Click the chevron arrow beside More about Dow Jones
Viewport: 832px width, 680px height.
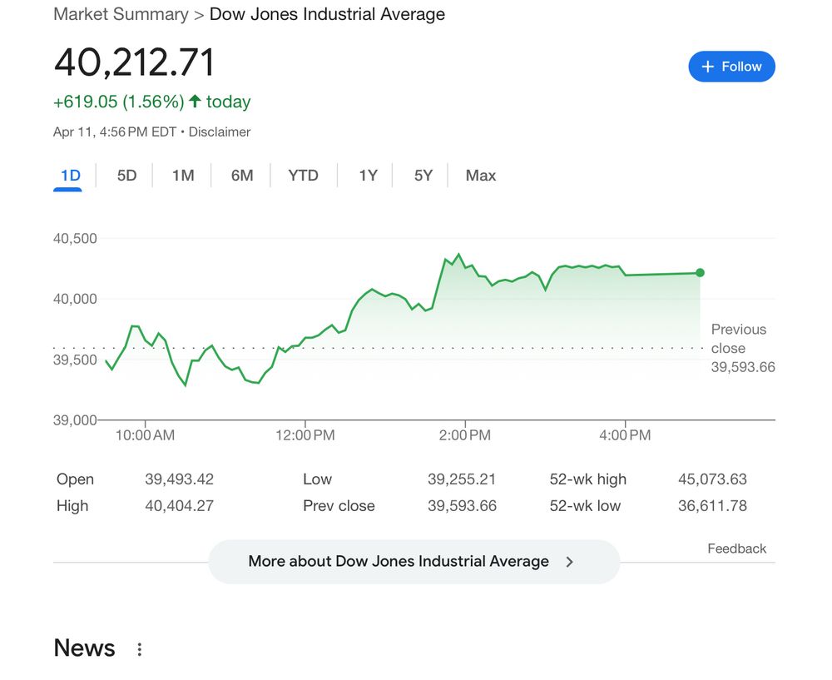coord(569,562)
